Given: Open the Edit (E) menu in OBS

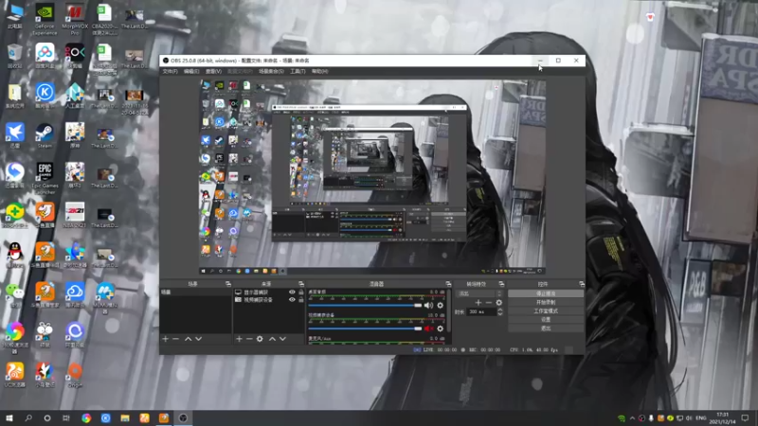Looking at the screenshot, I should pos(191,72).
